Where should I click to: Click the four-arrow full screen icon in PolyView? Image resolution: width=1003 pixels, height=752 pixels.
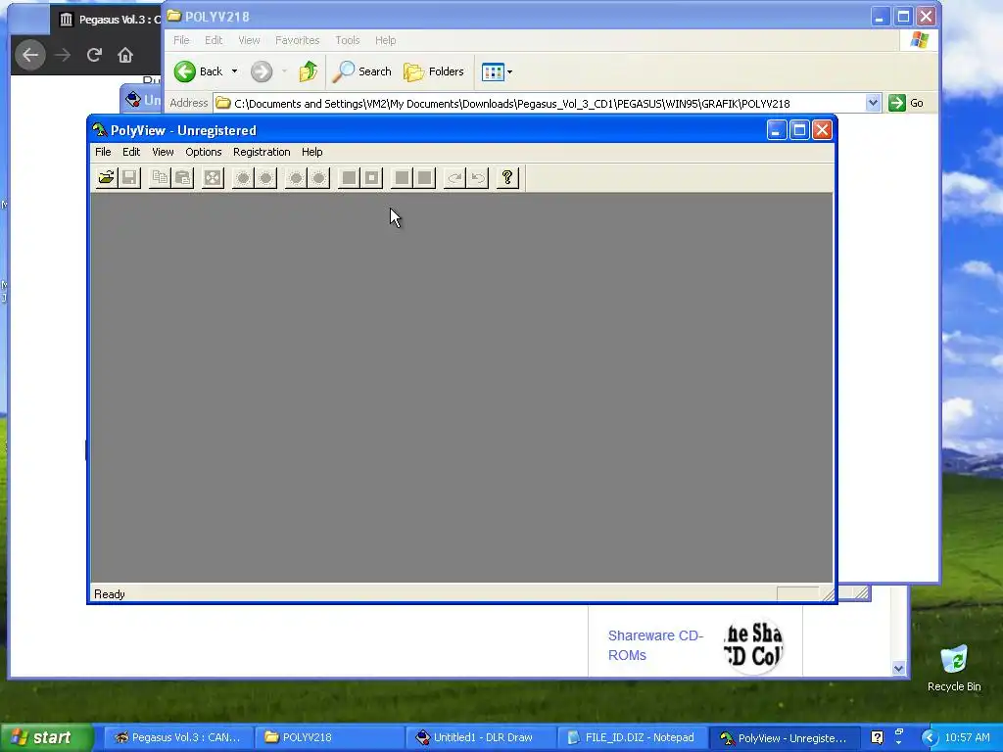coord(213,178)
